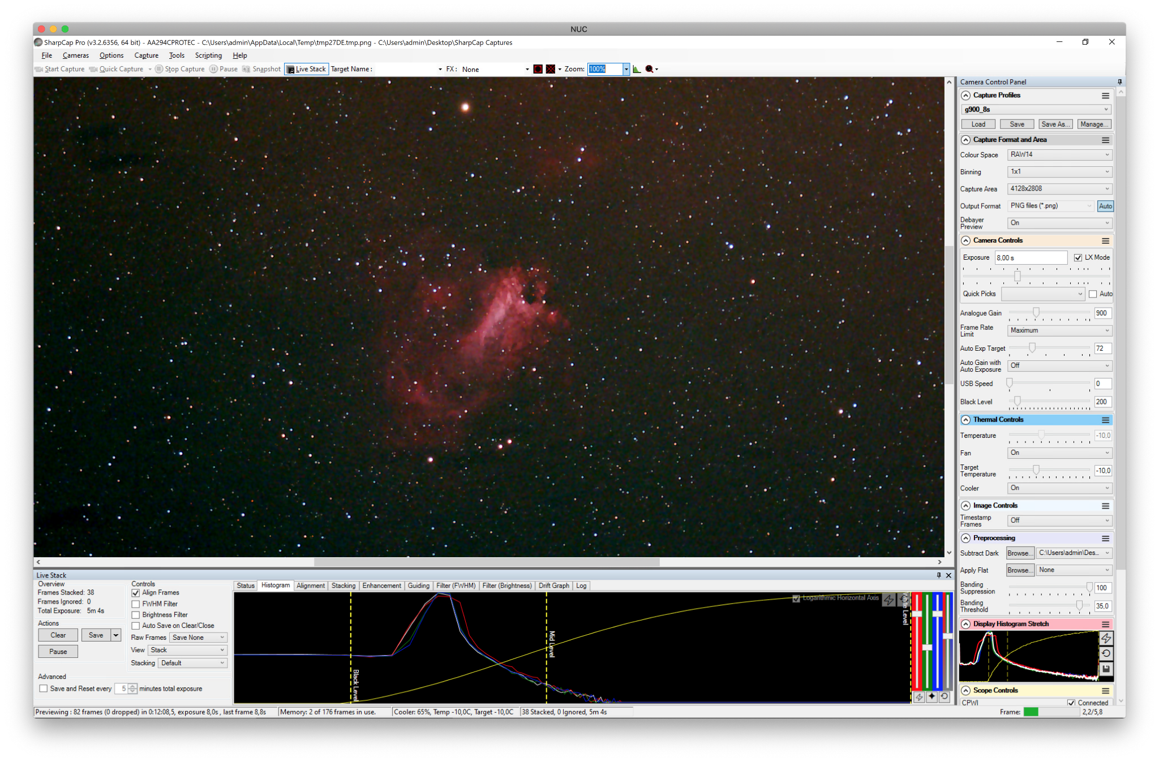Open the Frame Rate Limit dropdown
The image size is (1159, 762).
coord(1059,331)
